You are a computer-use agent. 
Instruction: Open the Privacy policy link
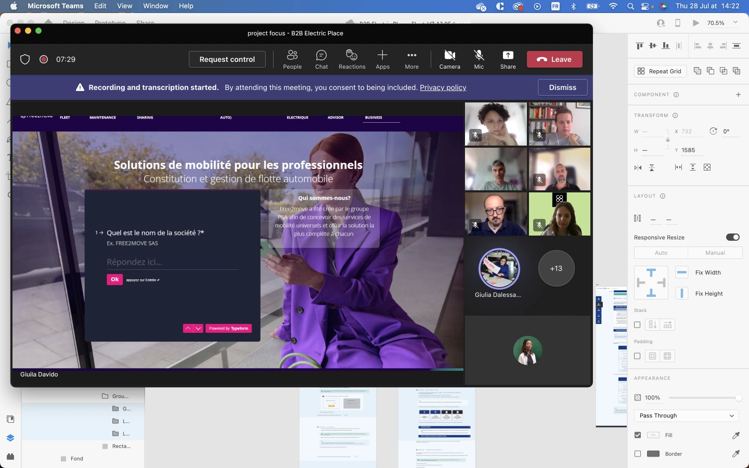[443, 87]
